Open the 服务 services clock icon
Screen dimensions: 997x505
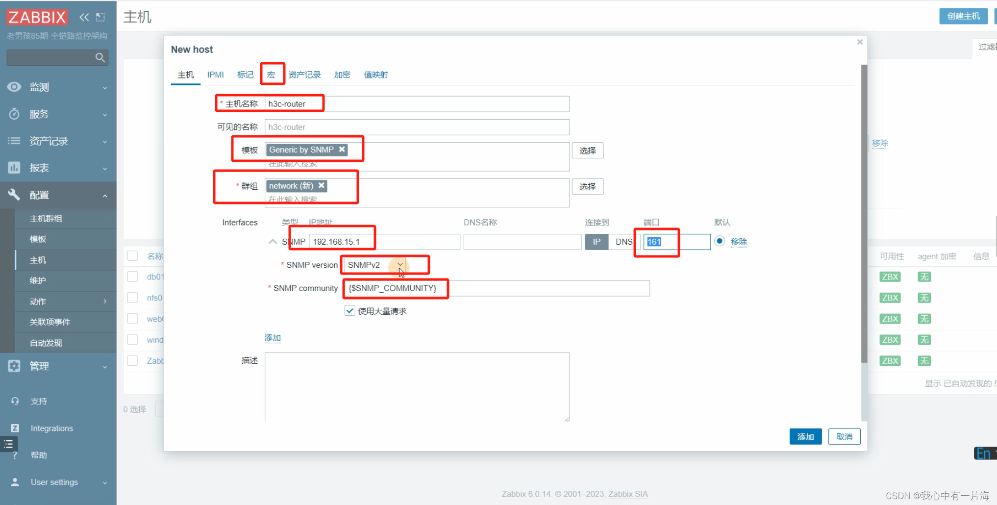tap(14, 114)
